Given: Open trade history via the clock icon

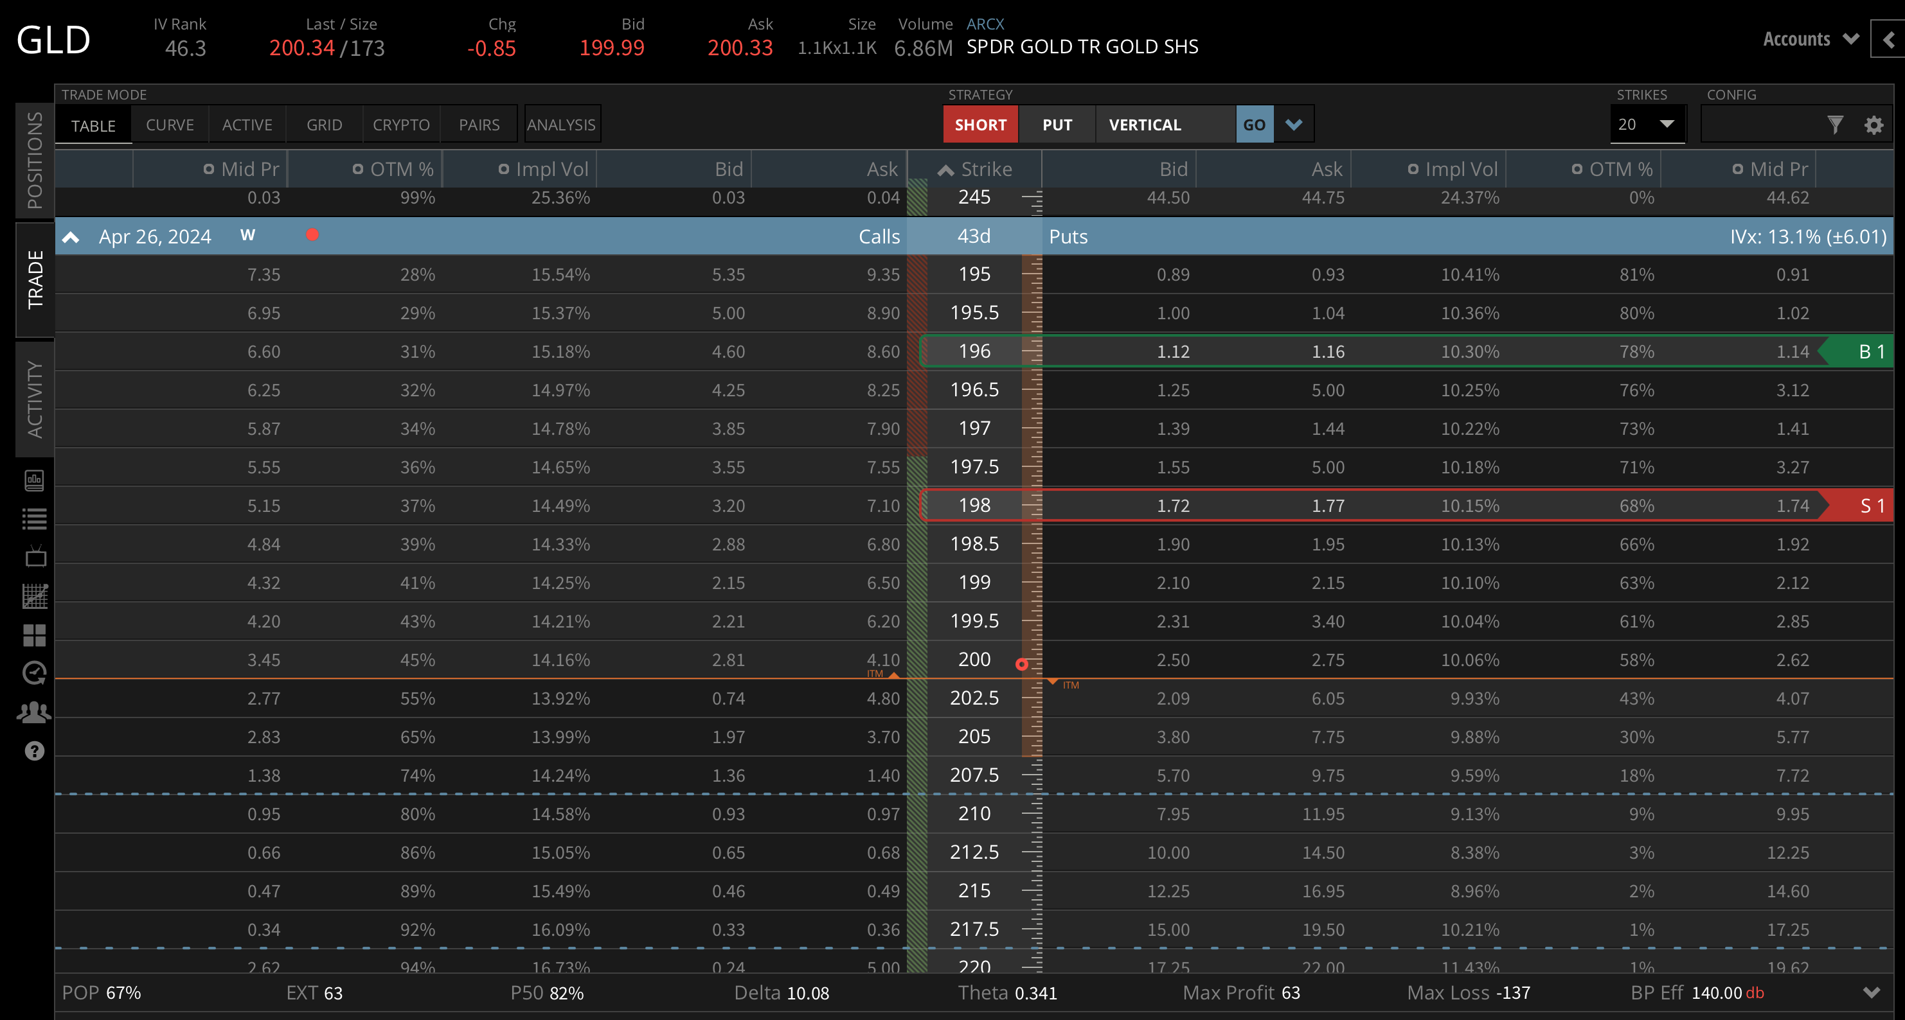Looking at the screenshot, I should pos(34,673).
